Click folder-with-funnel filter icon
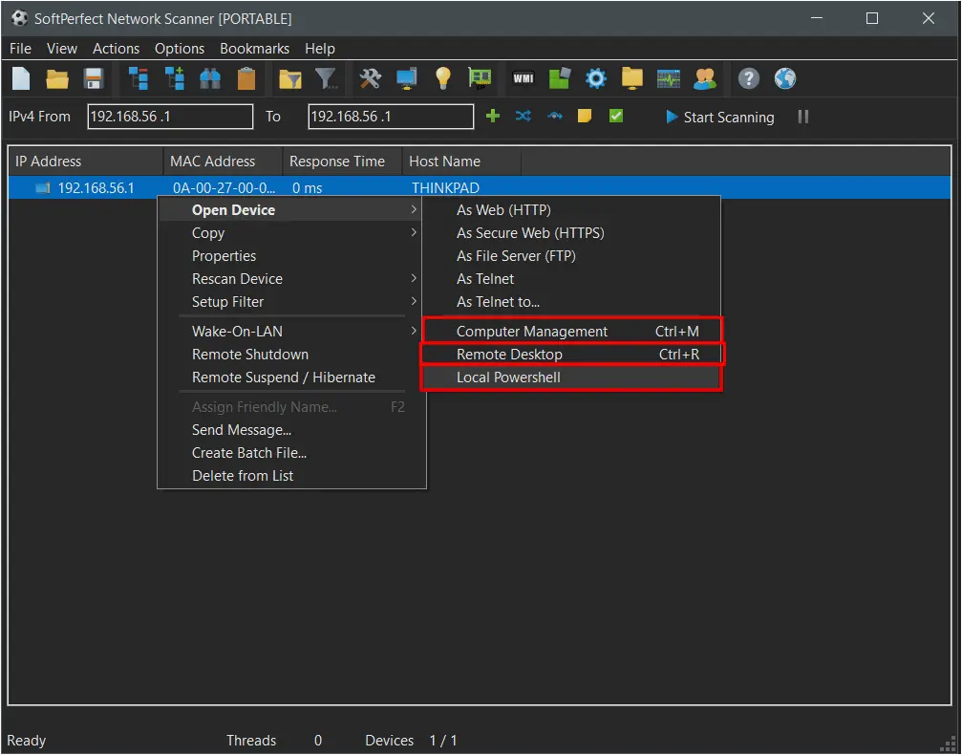 (290, 78)
